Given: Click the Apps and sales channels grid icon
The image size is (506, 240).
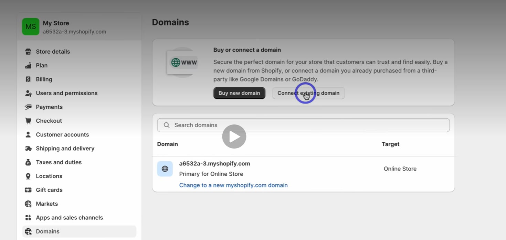Looking at the screenshot, I should point(28,218).
